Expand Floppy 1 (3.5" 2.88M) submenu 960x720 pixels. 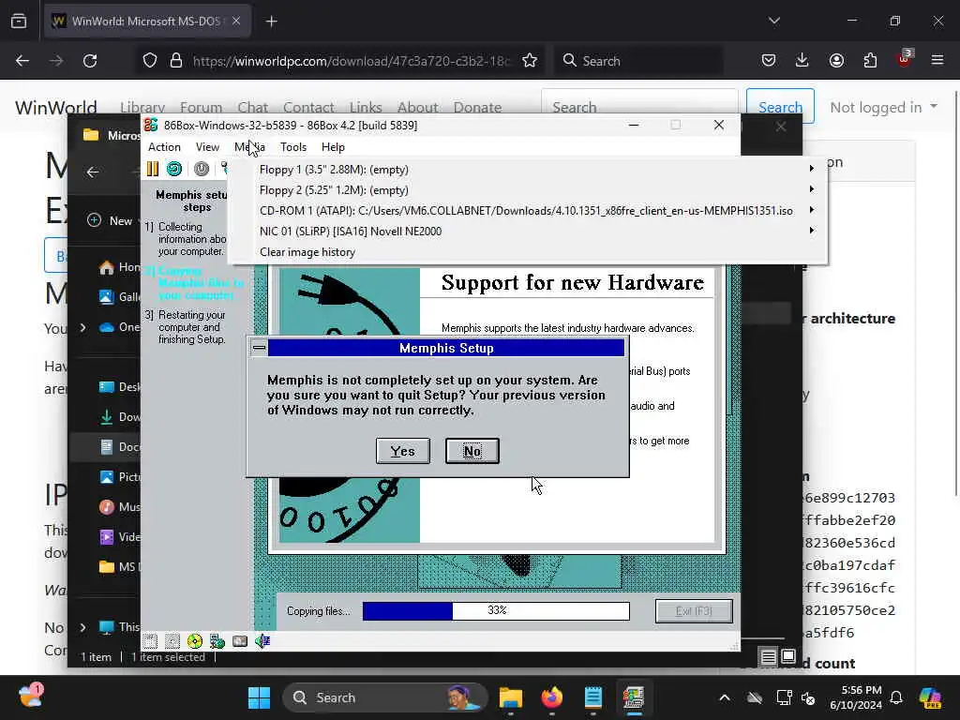[x=811, y=169]
